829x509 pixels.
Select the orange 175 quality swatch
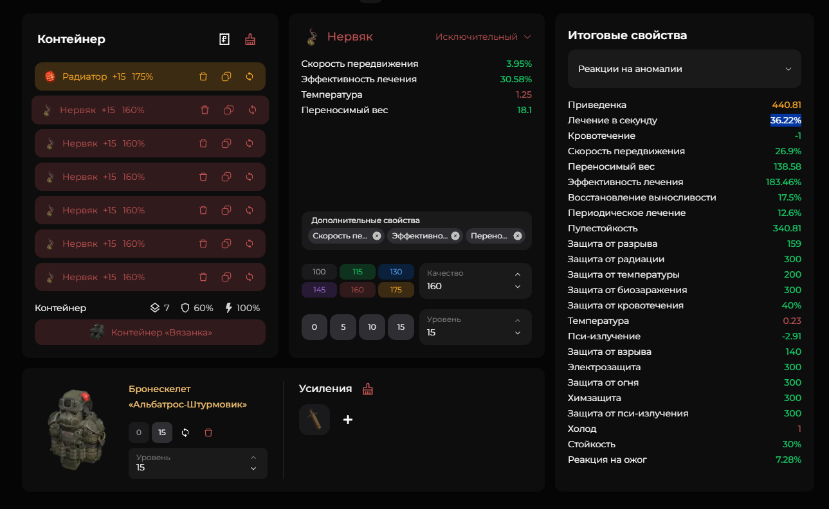pos(396,290)
